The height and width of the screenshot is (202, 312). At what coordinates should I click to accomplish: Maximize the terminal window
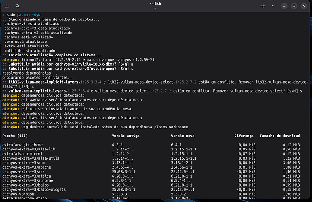pos(294,6)
